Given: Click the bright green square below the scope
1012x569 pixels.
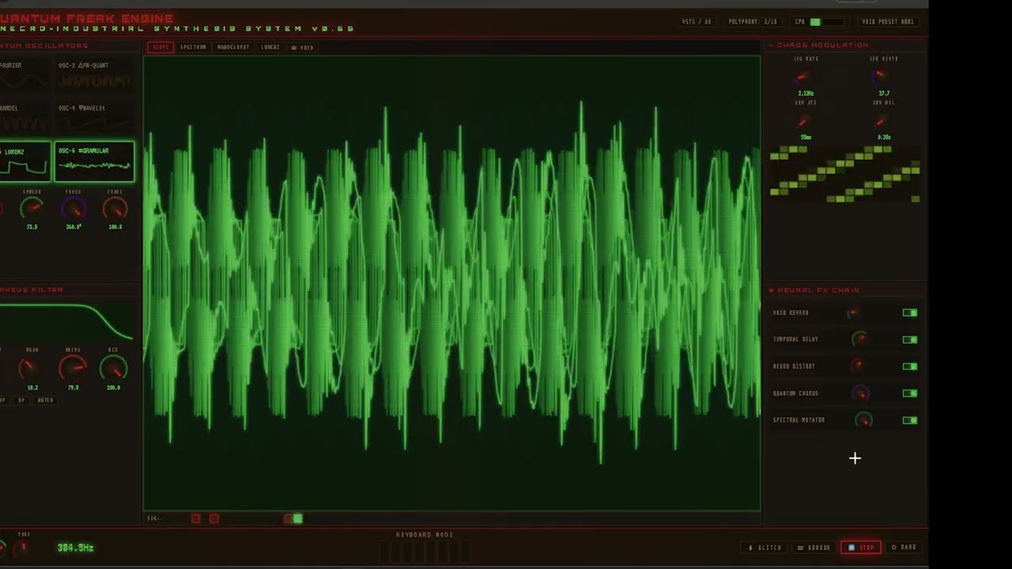Looking at the screenshot, I should (297, 518).
